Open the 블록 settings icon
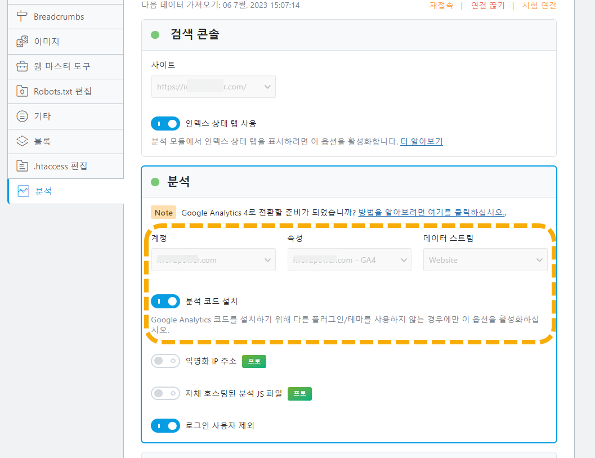 22,141
